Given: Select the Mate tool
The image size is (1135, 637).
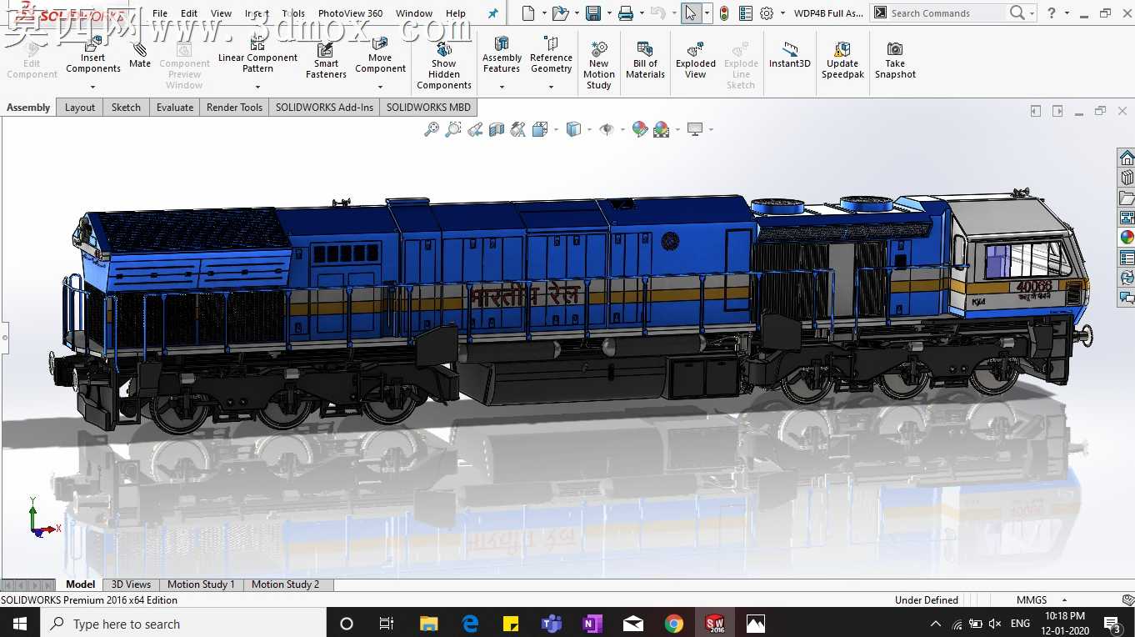Looking at the screenshot, I should pos(140,54).
